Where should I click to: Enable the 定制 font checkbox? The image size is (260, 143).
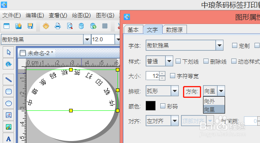coord(234,46)
